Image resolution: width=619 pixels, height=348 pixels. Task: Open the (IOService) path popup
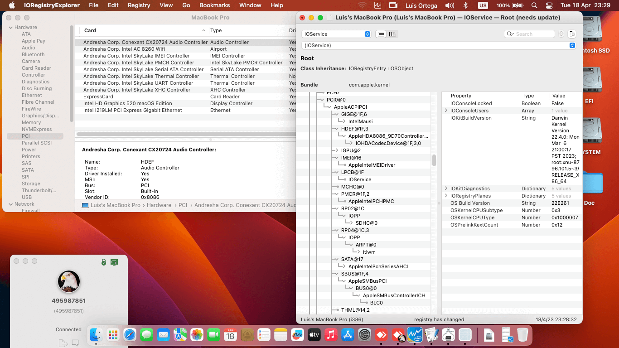coord(438,45)
